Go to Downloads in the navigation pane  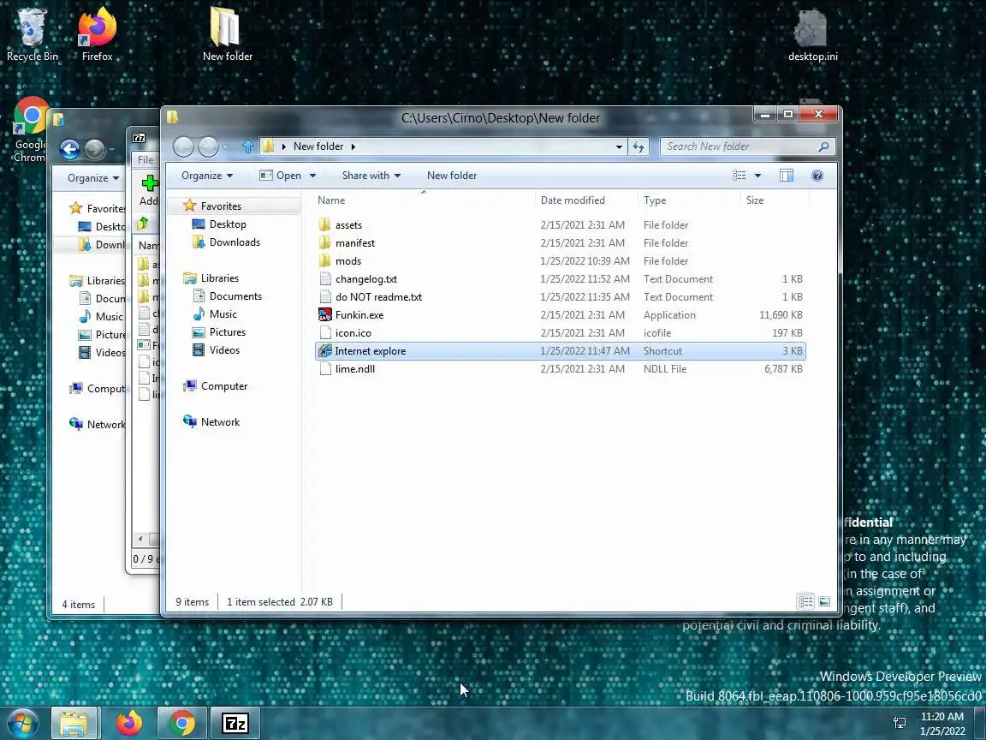234,242
